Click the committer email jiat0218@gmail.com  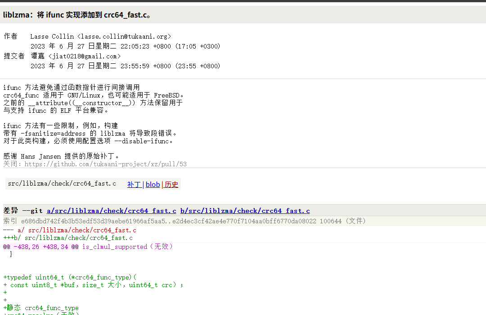pyautogui.click(x=85, y=56)
